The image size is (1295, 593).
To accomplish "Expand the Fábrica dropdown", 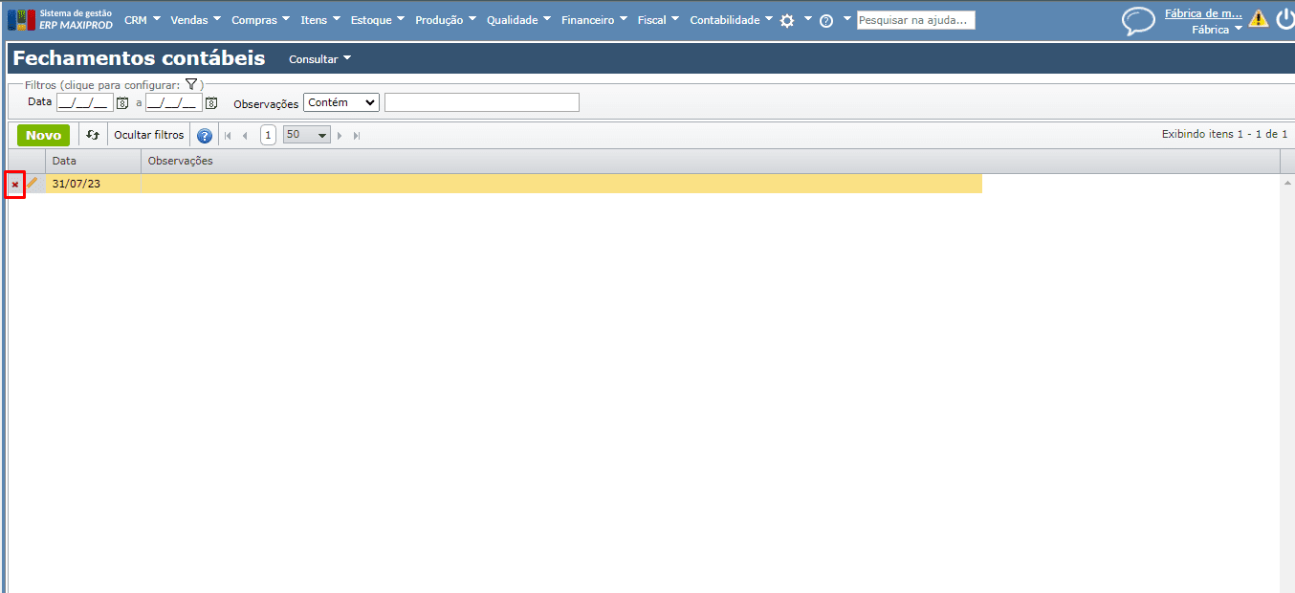I will [x=1217, y=30].
